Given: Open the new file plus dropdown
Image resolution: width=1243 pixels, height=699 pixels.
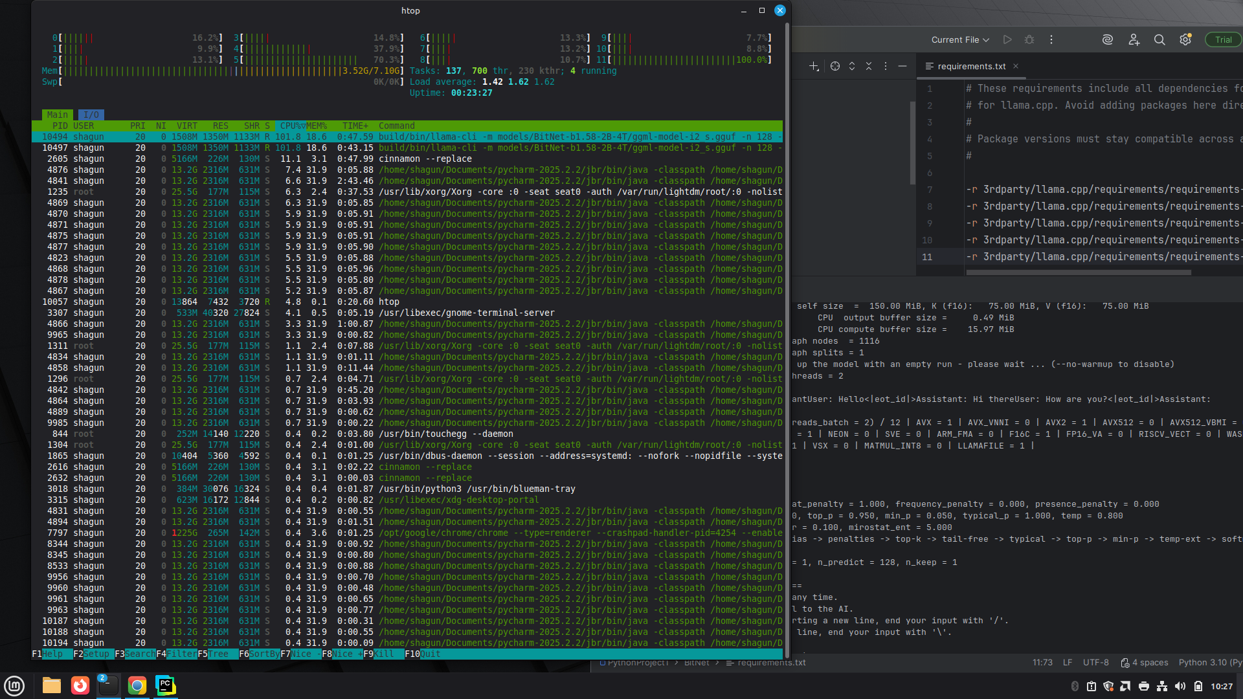Looking at the screenshot, I should tap(814, 66).
